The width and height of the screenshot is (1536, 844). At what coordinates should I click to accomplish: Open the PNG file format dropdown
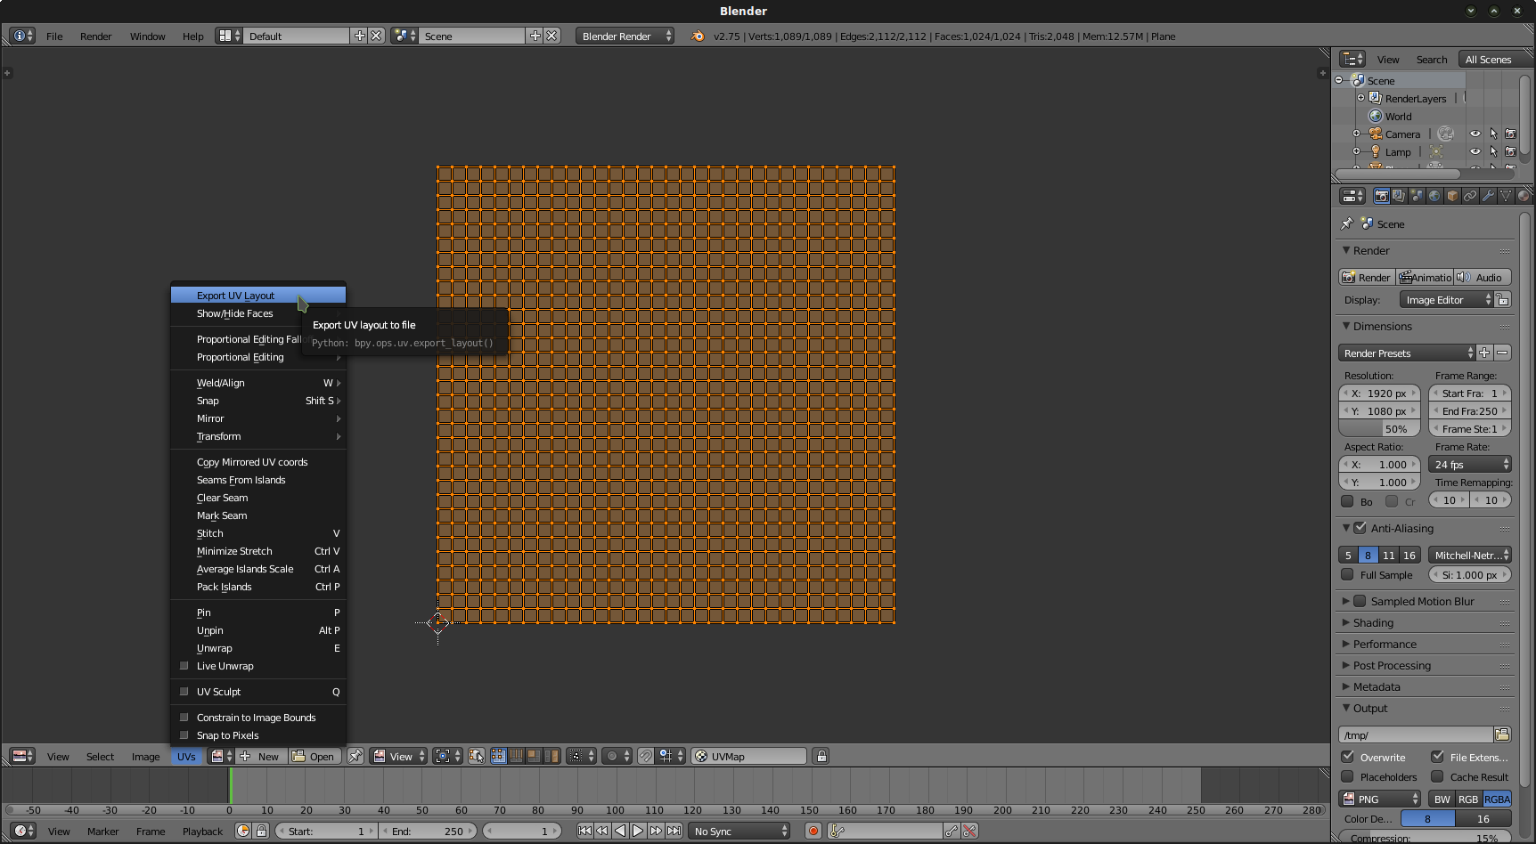(1380, 799)
